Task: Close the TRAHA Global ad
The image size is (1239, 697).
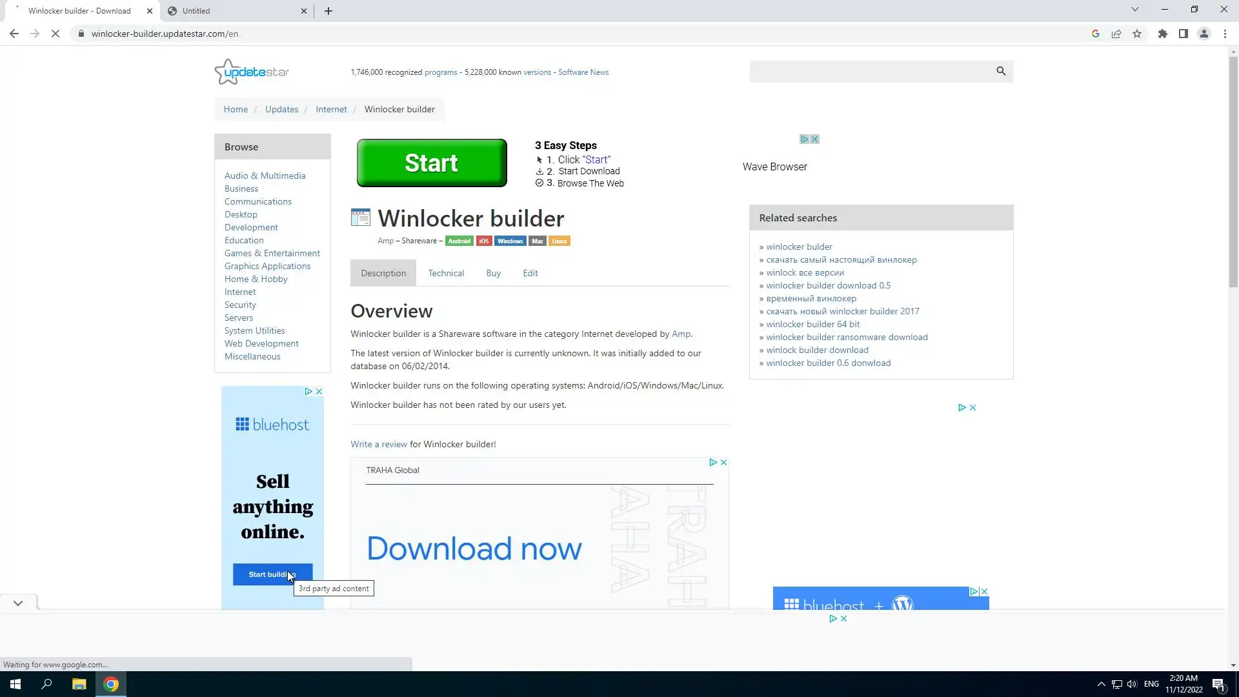Action: click(x=723, y=462)
